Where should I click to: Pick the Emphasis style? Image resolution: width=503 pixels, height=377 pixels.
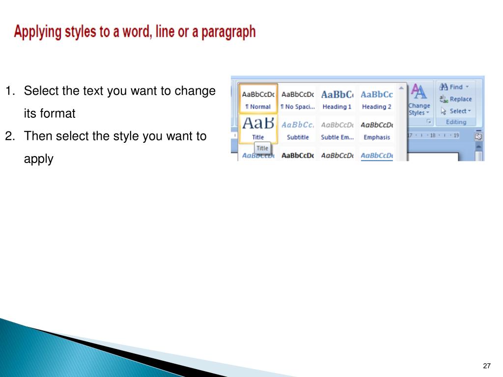click(x=377, y=130)
